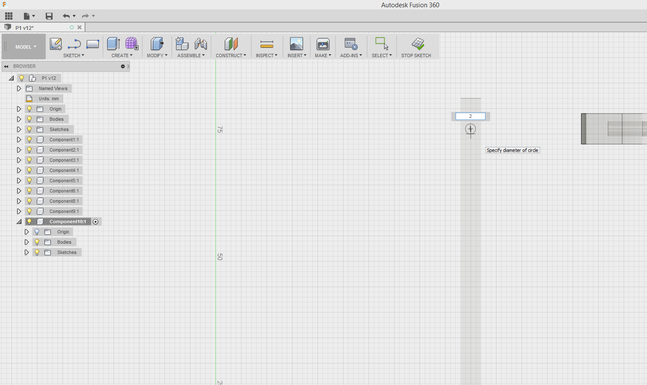Select the top-level Sketches folder label
The height and width of the screenshot is (385, 647).
coord(59,129)
